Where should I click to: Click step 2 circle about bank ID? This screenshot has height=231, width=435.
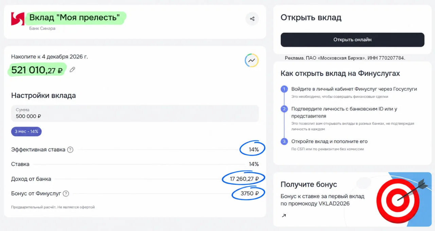pos(284,109)
